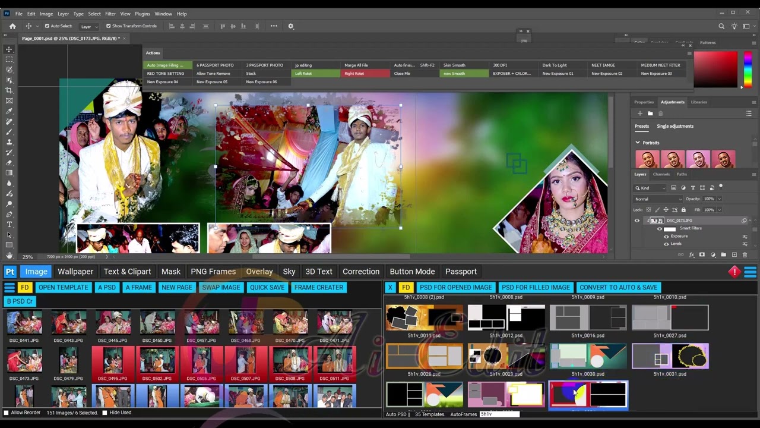The image size is (760, 428).
Task: Select the Eraser tool
Action: (x=9, y=163)
